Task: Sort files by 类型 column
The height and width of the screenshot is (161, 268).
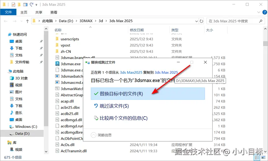Action: (175, 30)
